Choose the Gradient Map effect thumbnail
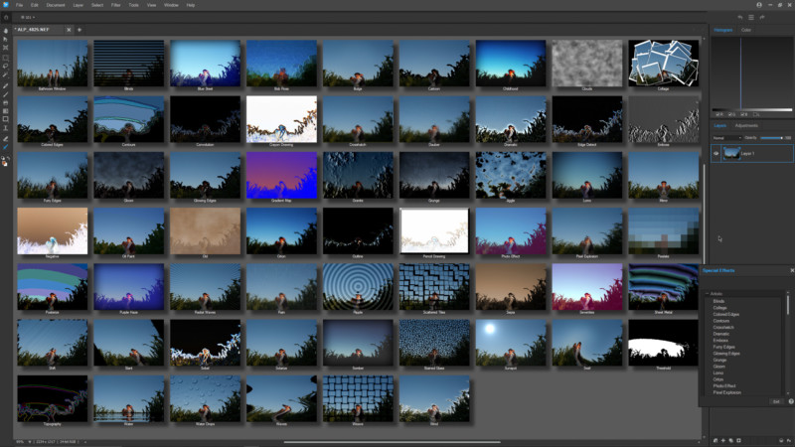The width and height of the screenshot is (795, 447). [281, 176]
